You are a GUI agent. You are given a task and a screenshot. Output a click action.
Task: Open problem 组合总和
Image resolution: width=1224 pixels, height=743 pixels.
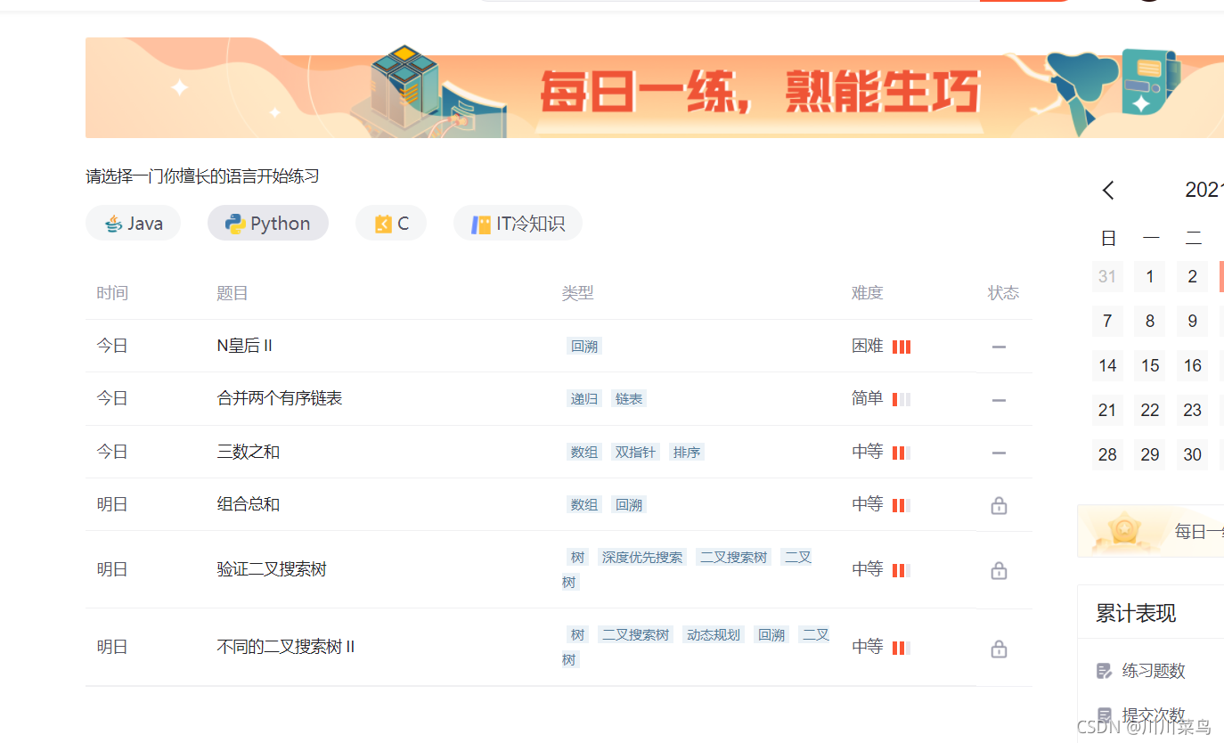pos(249,504)
